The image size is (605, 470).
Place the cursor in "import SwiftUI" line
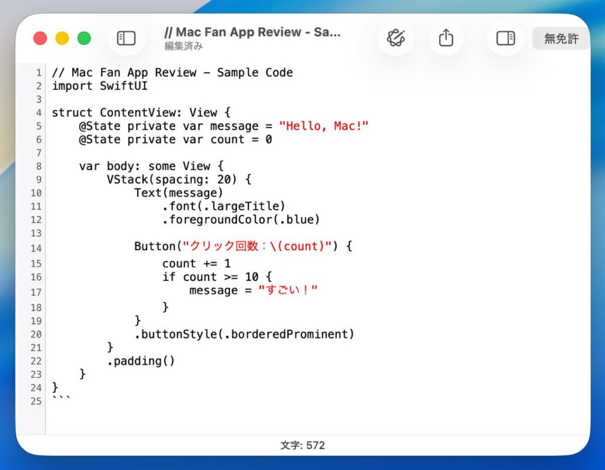(x=99, y=86)
